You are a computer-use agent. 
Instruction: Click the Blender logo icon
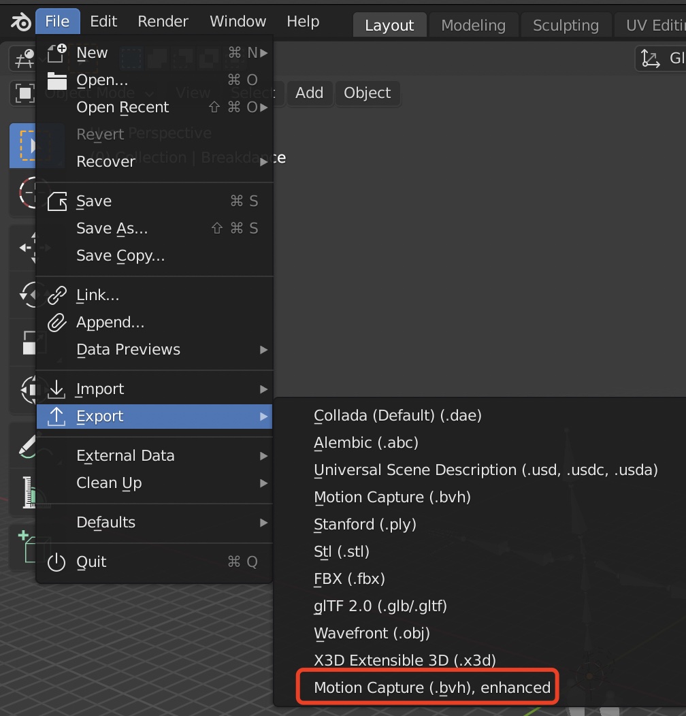tap(20, 22)
